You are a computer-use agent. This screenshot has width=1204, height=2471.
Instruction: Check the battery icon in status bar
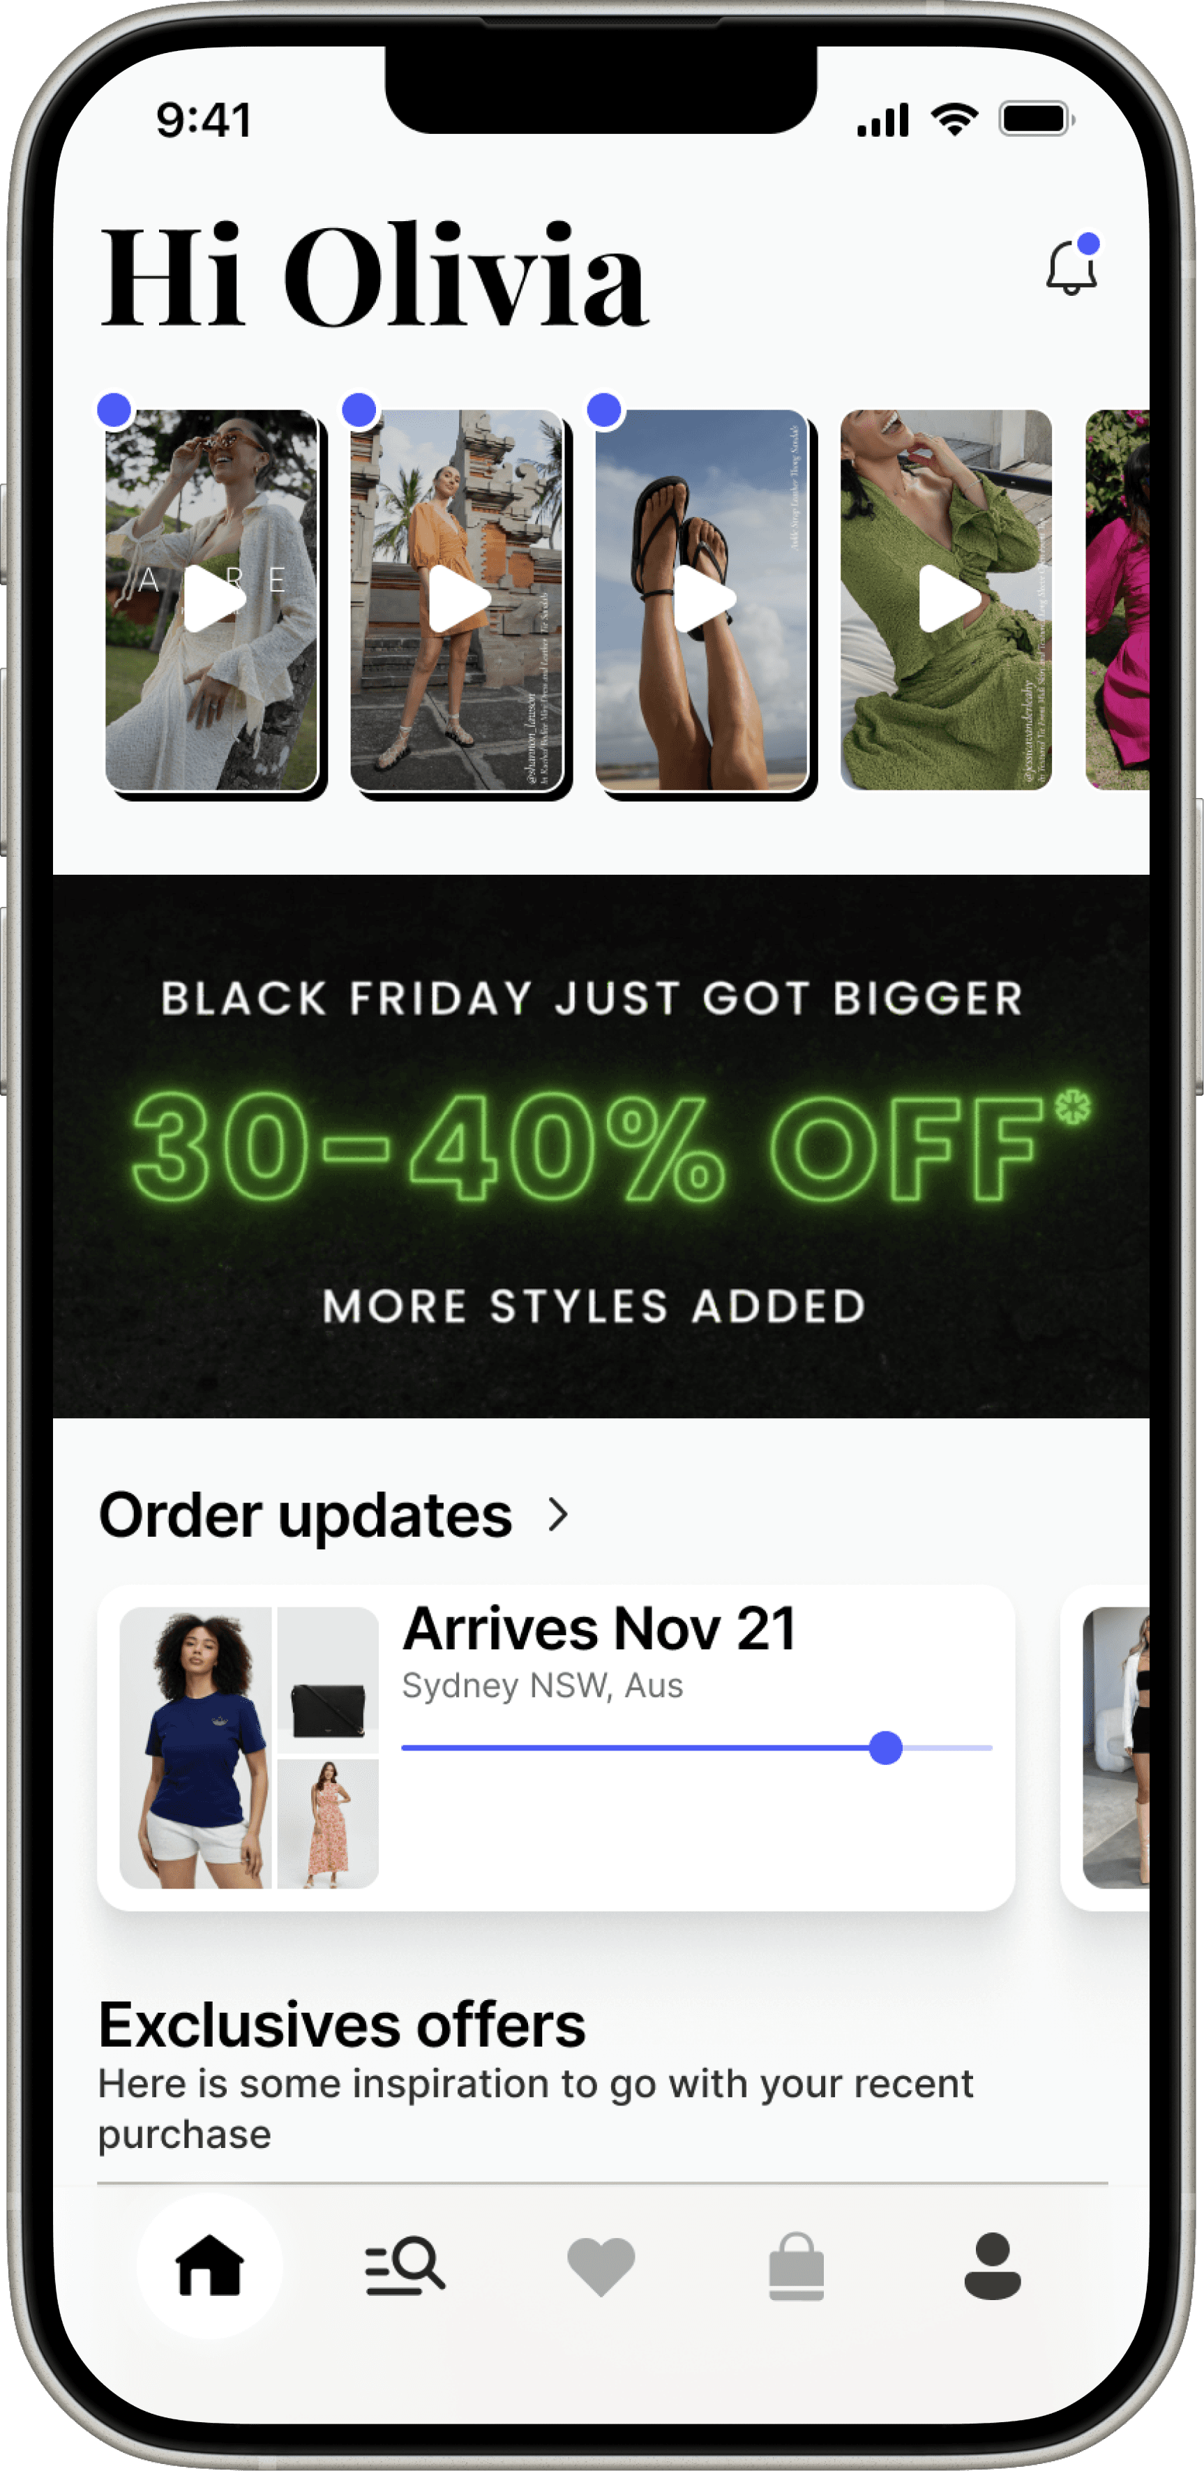coord(1037,120)
